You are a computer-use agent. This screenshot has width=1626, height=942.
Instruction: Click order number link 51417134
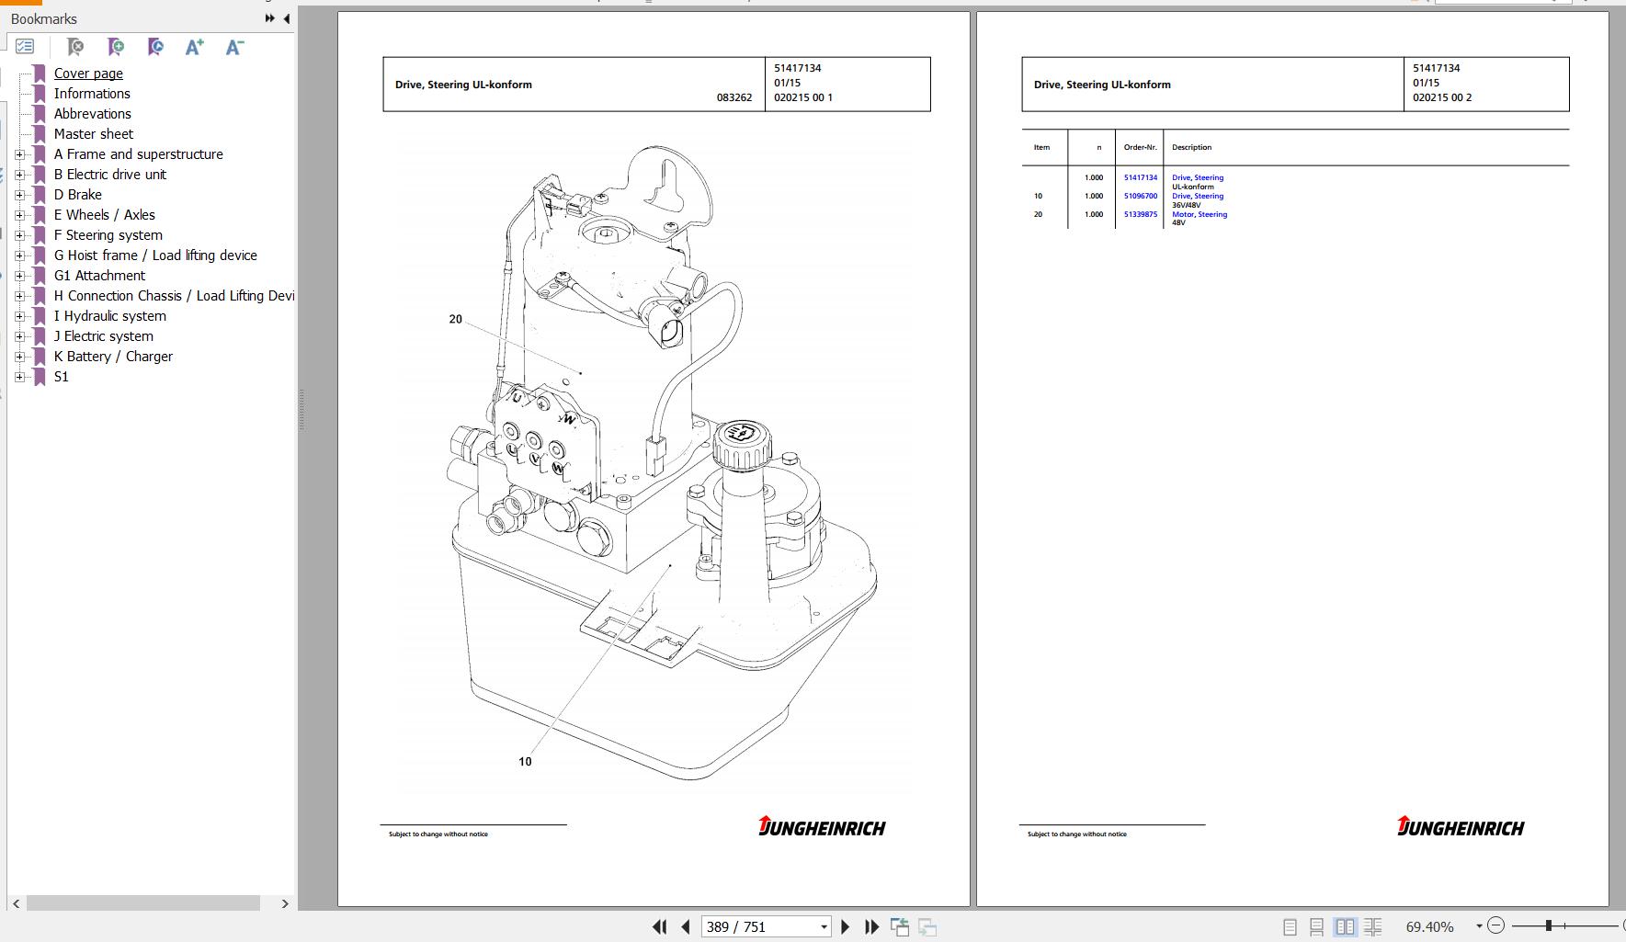(1140, 177)
